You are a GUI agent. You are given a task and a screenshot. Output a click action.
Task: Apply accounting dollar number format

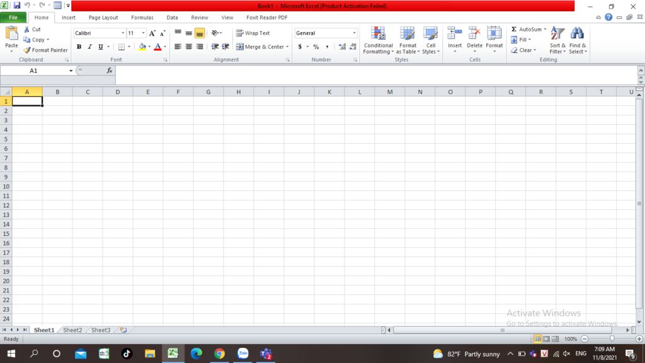click(x=300, y=47)
